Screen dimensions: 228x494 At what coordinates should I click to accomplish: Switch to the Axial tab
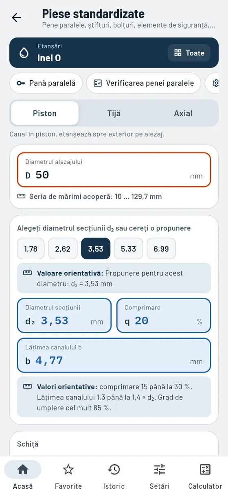pyautogui.click(x=183, y=113)
